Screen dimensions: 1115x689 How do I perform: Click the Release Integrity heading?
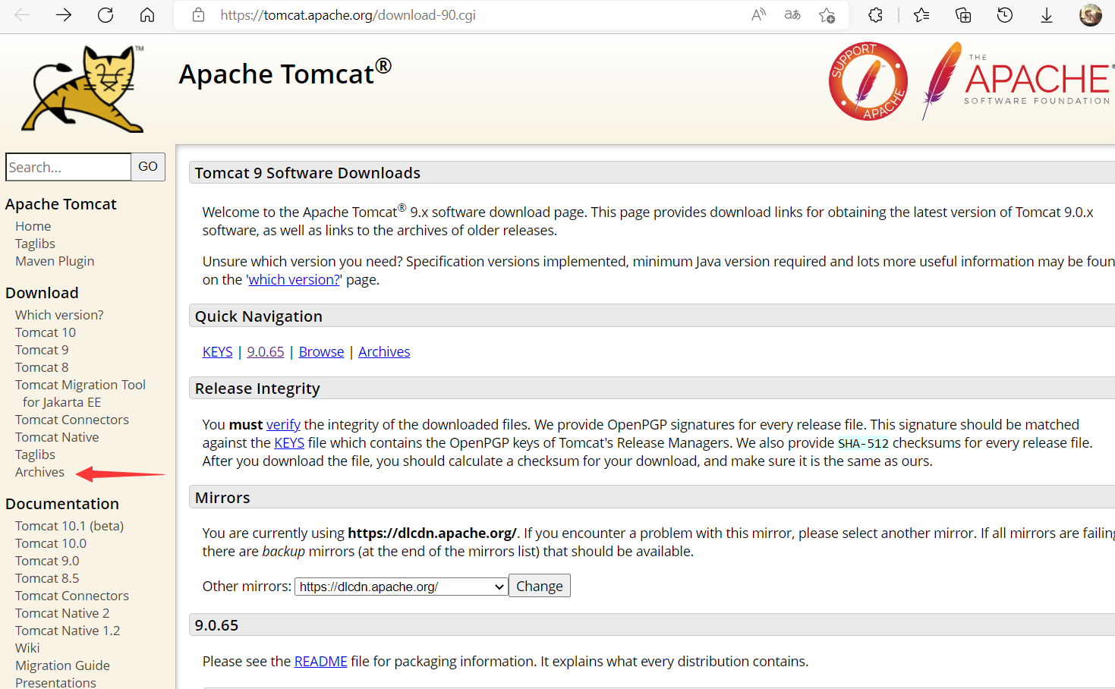pyautogui.click(x=257, y=389)
